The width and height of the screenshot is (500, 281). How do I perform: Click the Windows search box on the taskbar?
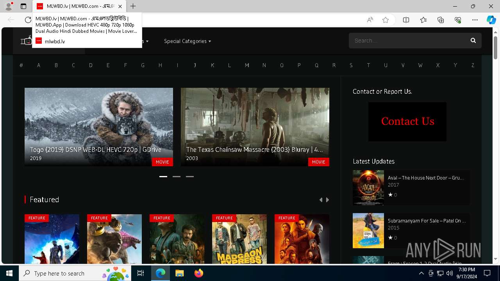coord(75,273)
